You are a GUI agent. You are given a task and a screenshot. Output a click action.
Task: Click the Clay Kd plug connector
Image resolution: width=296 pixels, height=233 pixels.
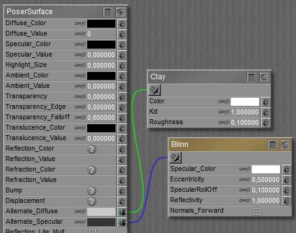coord(266,112)
